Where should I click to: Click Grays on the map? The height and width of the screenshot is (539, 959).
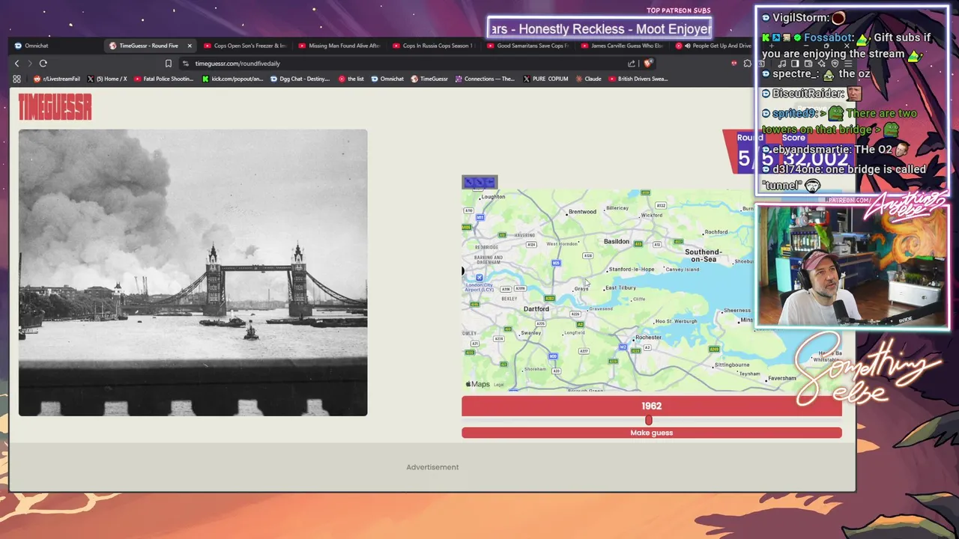pos(581,288)
